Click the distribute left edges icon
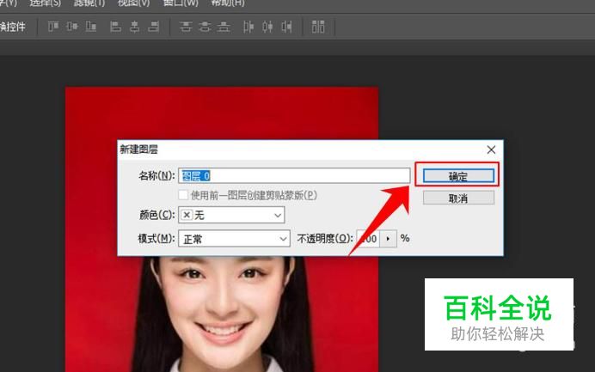Viewport: 595px width, 372px height. (248, 27)
